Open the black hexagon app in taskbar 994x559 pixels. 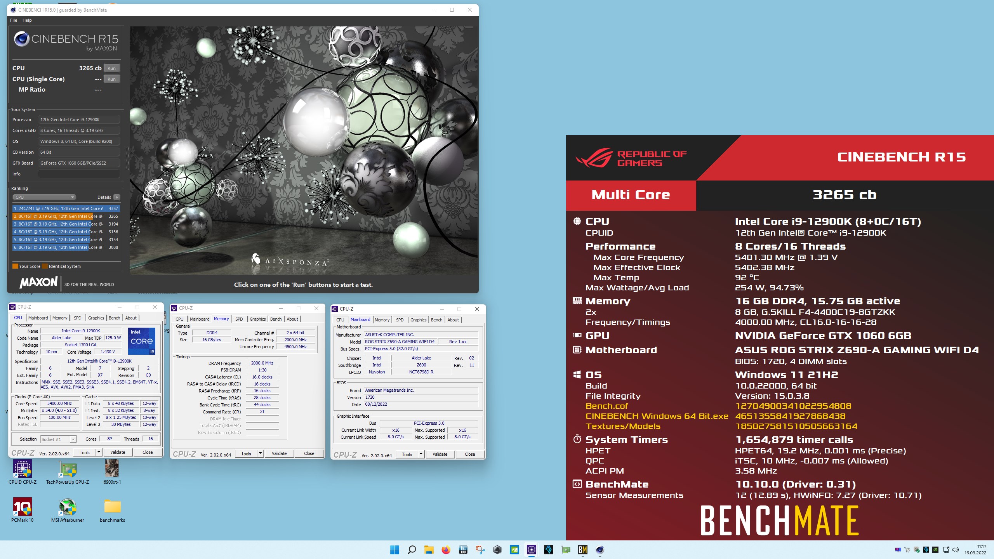pyautogui.click(x=497, y=550)
